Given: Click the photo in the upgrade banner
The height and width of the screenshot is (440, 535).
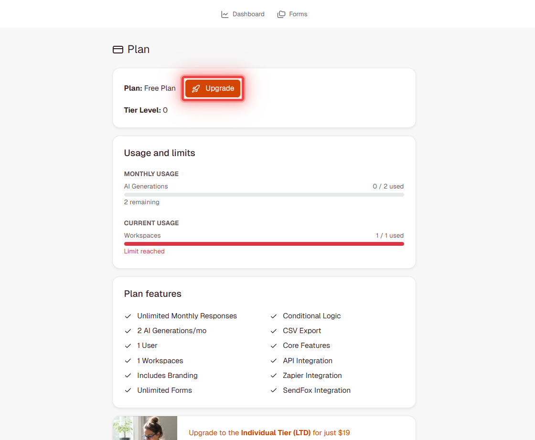Looking at the screenshot, I should [x=145, y=428].
